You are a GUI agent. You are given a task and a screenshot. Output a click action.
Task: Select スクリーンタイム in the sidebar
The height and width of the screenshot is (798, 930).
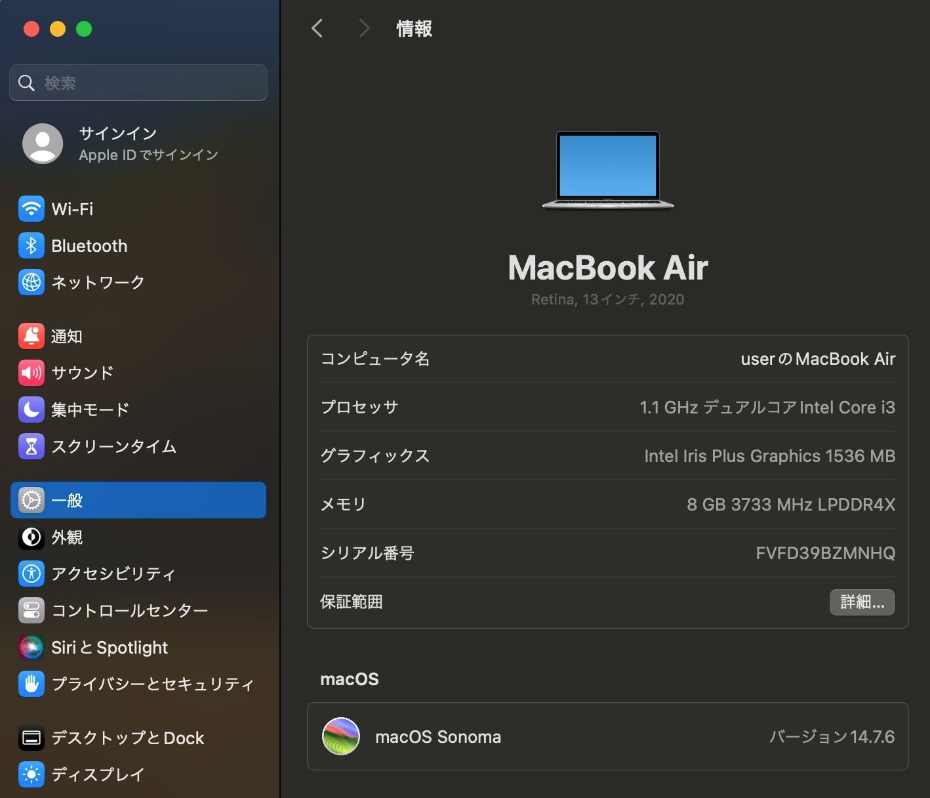pyautogui.click(x=138, y=446)
